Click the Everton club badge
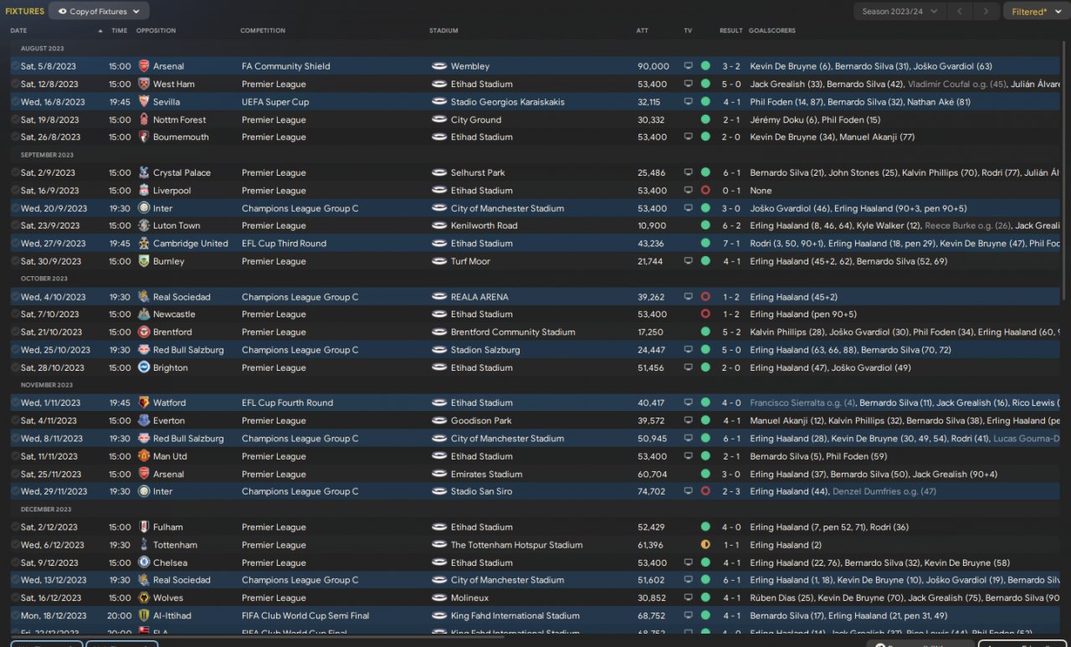Viewport: 1071px width, 647px height. point(144,421)
